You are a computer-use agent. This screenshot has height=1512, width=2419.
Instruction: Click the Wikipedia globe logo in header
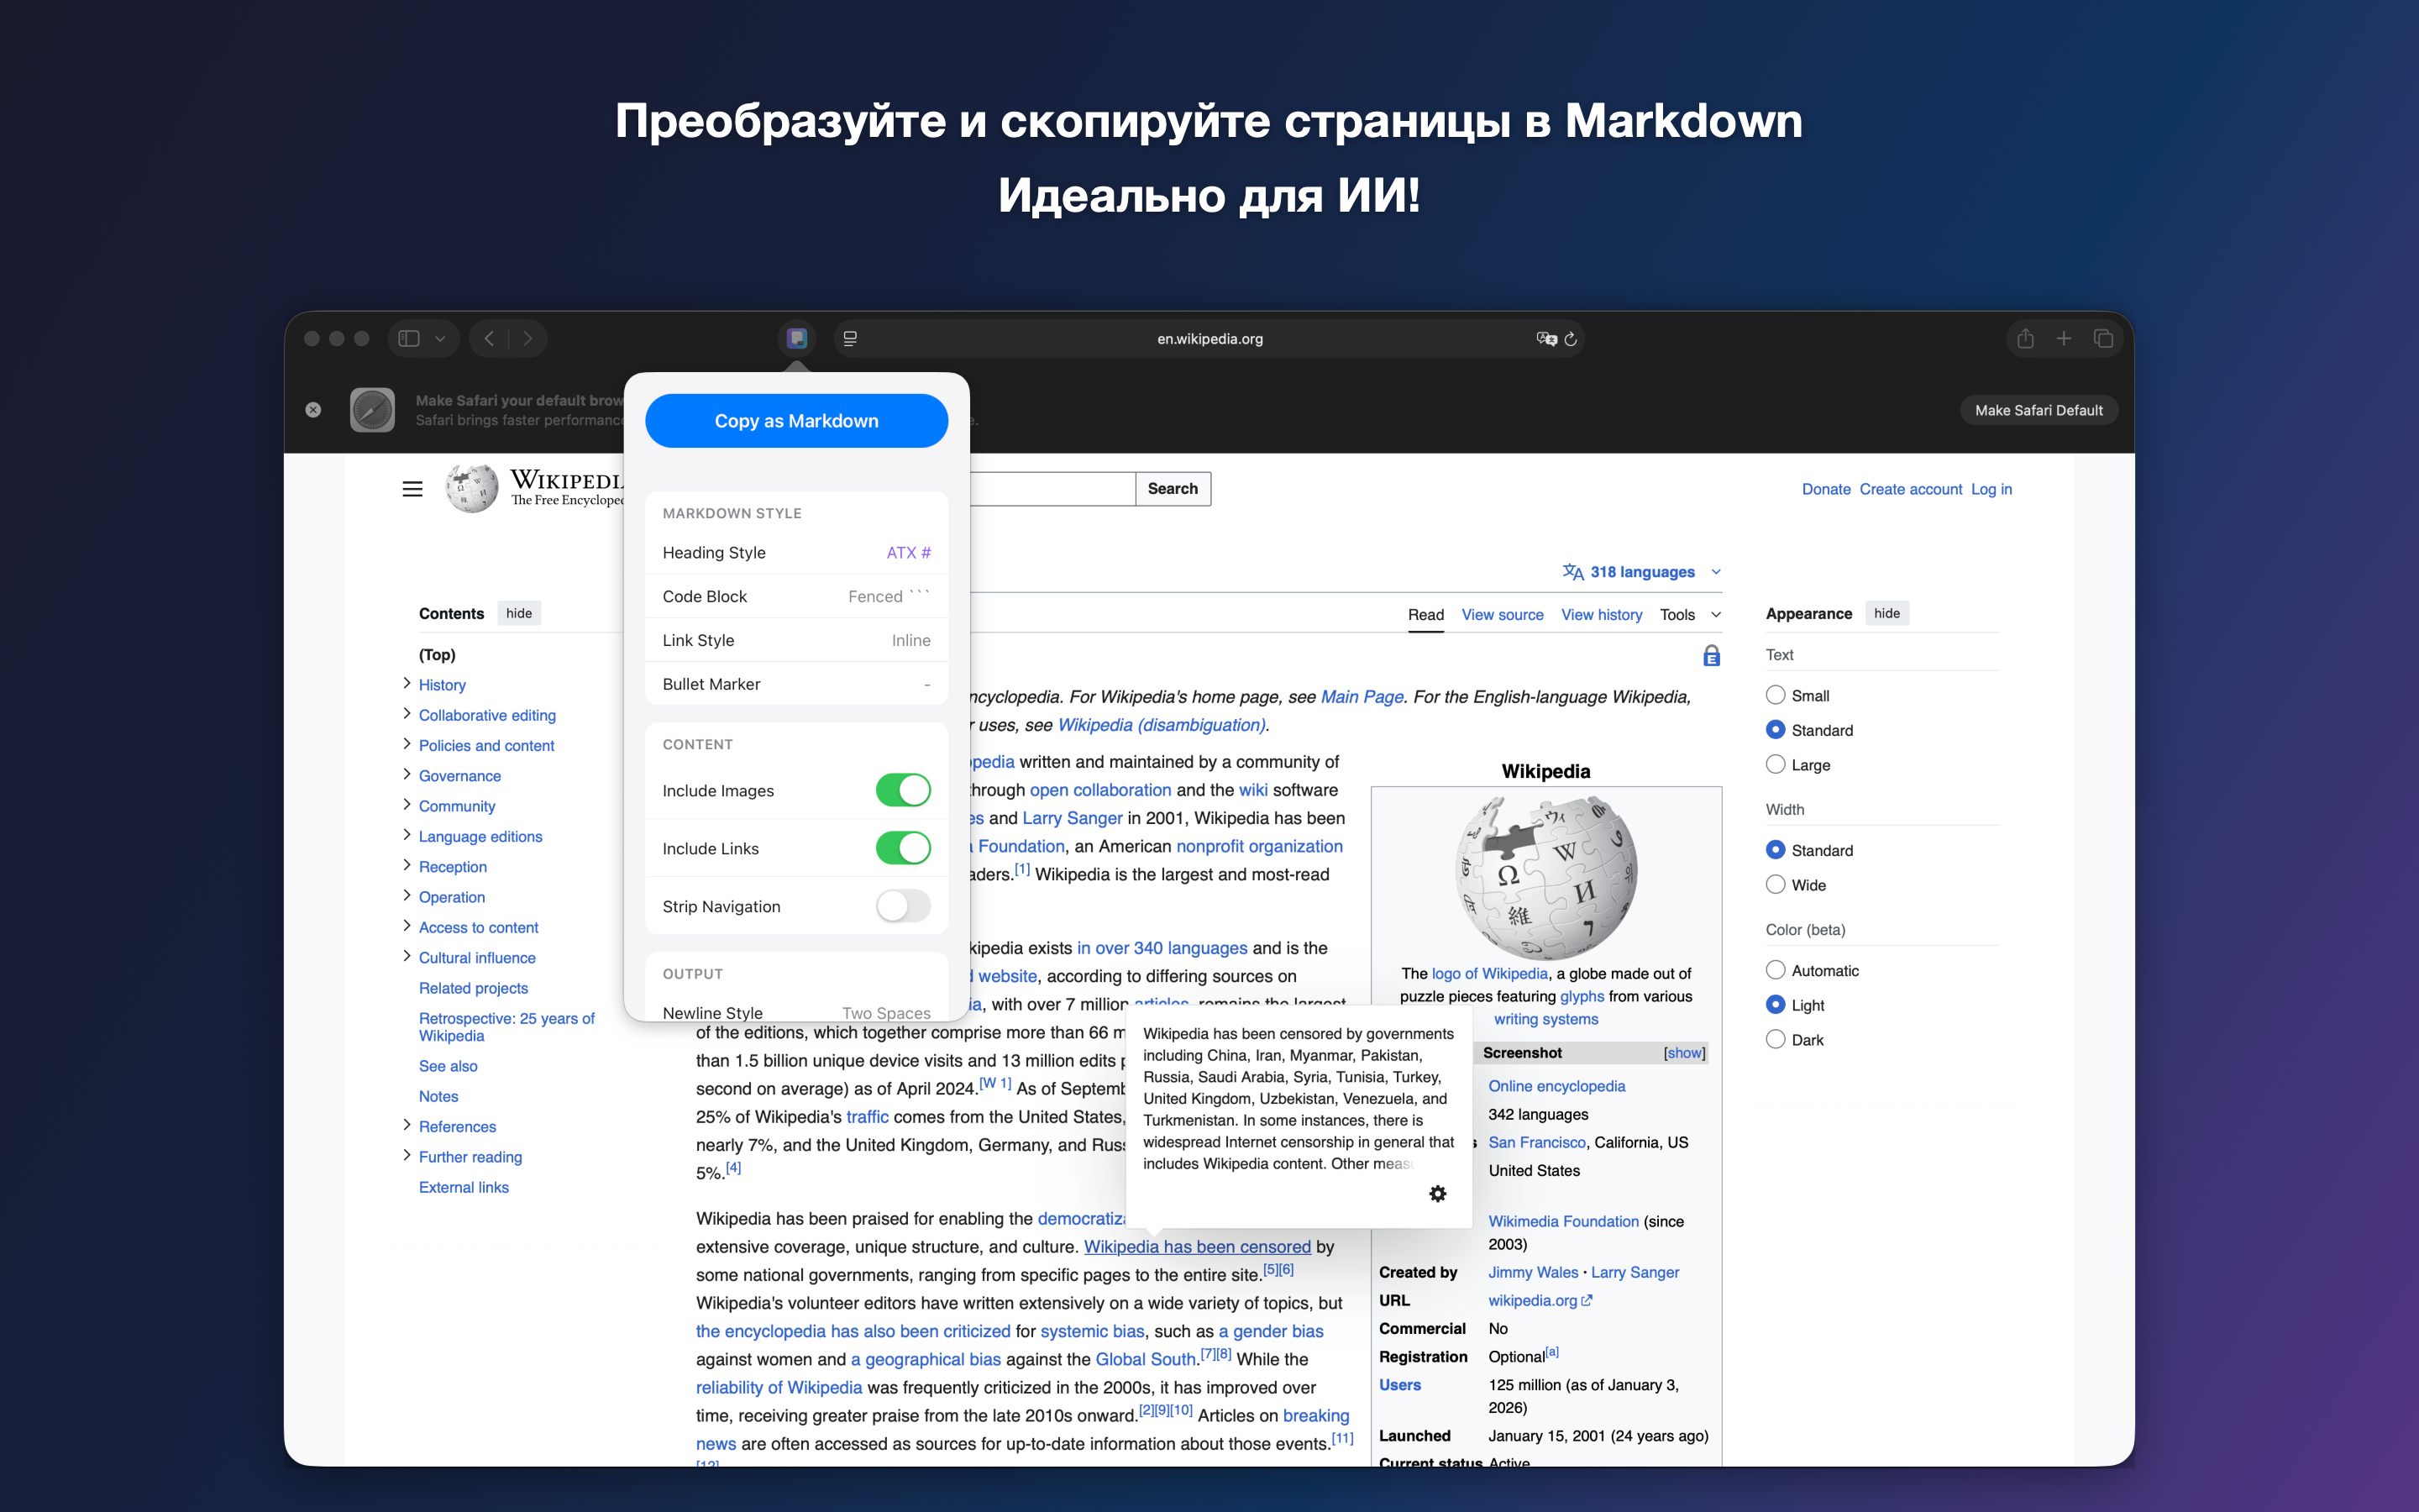coord(472,489)
